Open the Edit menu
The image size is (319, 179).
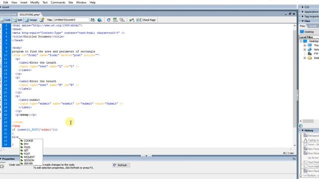[5, 2]
